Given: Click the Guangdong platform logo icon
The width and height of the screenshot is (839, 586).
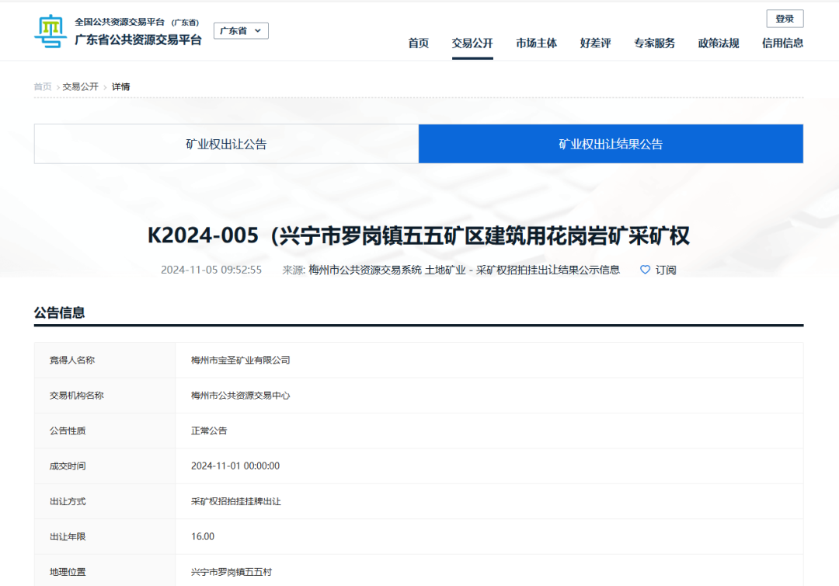Looking at the screenshot, I should click(51, 31).
